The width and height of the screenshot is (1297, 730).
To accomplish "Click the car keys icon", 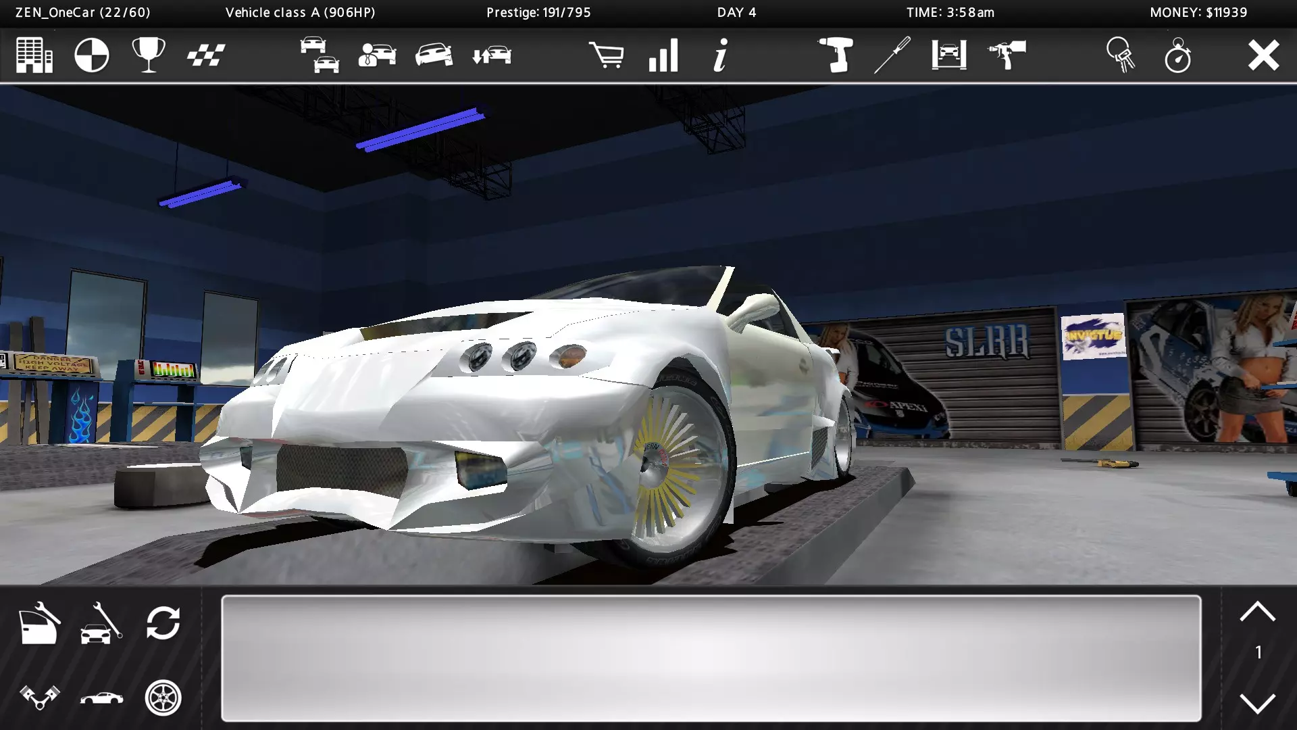I will [x=1120, y=55].
